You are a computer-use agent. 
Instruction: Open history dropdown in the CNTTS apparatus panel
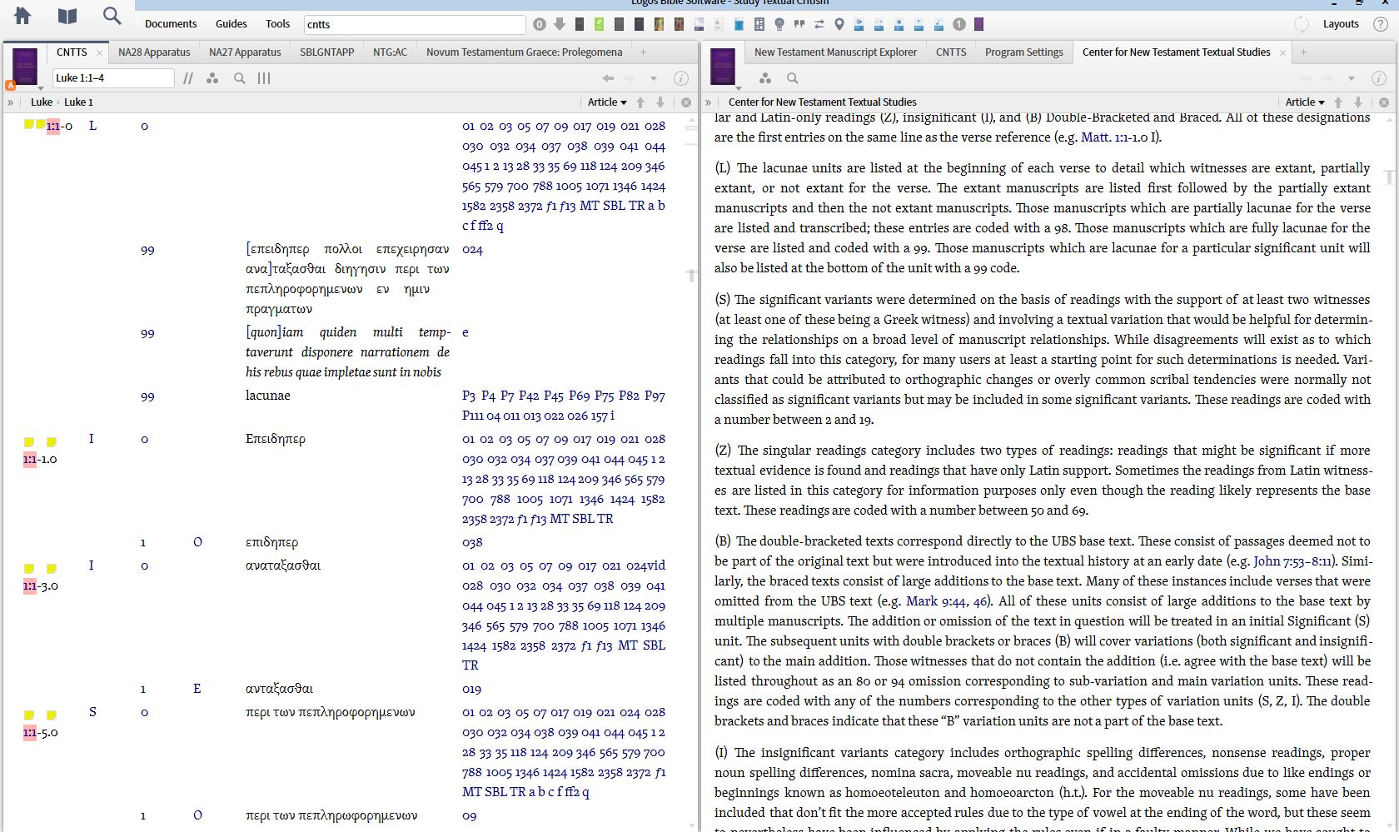(654, 79)
